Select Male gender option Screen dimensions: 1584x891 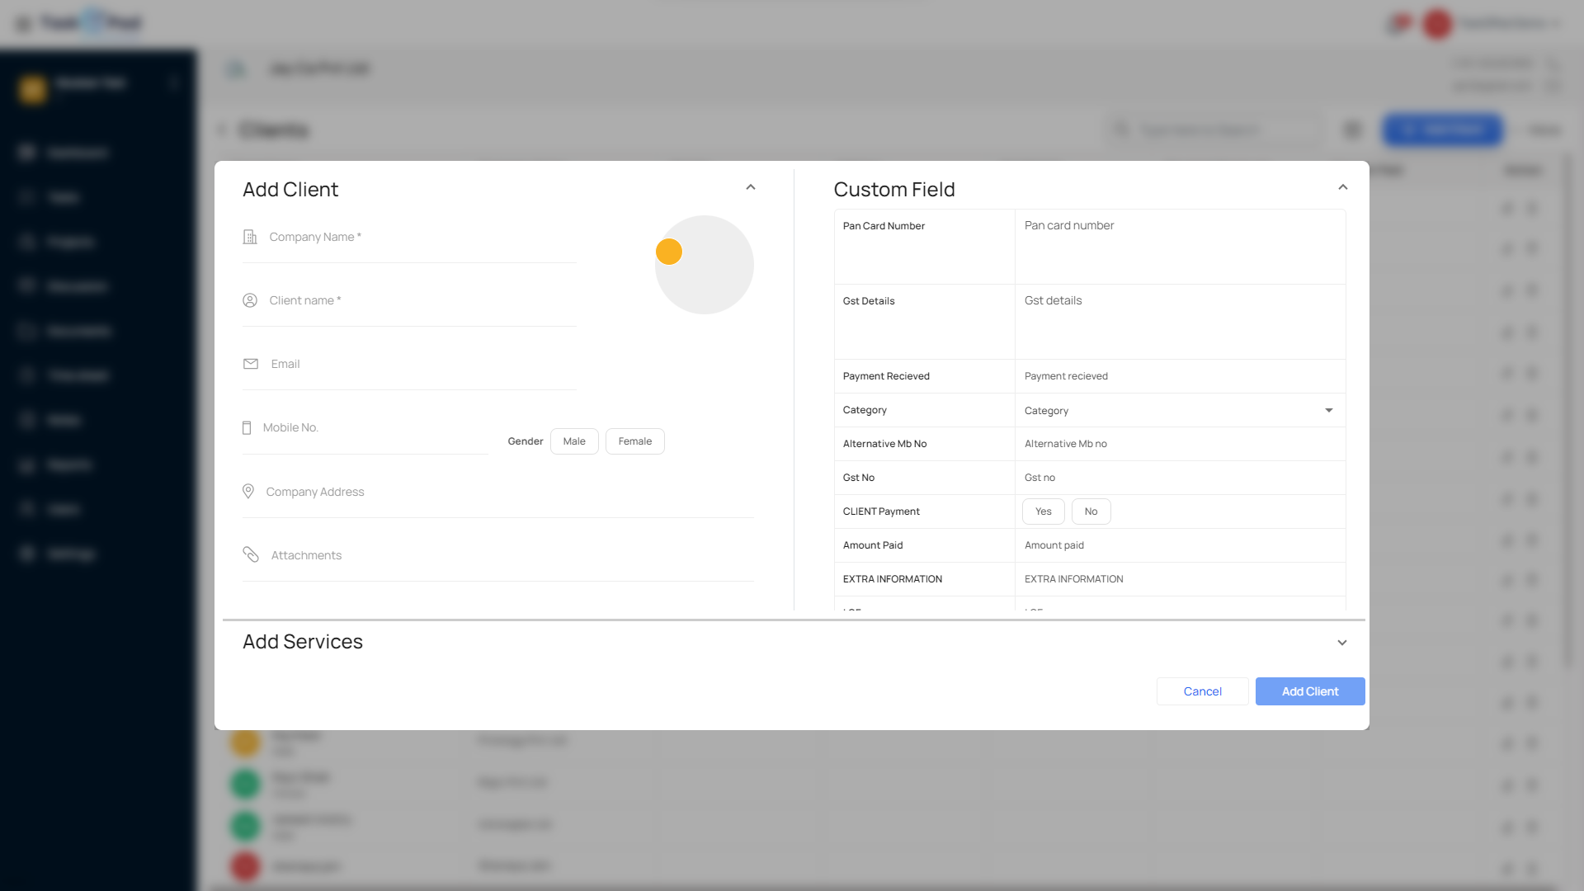click(574, 441)
